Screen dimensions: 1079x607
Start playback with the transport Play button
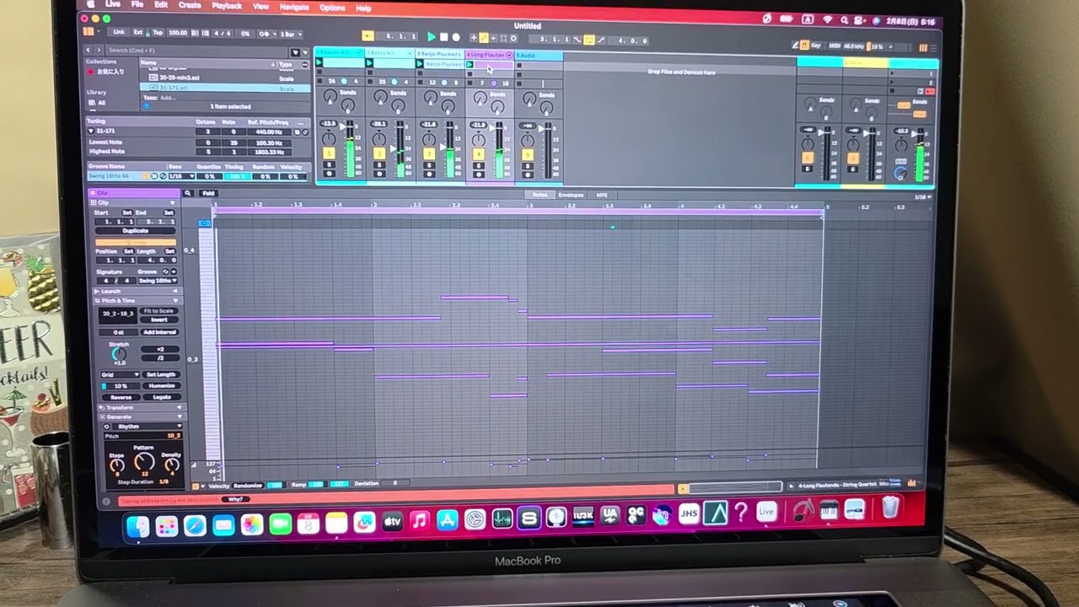pos(432,37)
